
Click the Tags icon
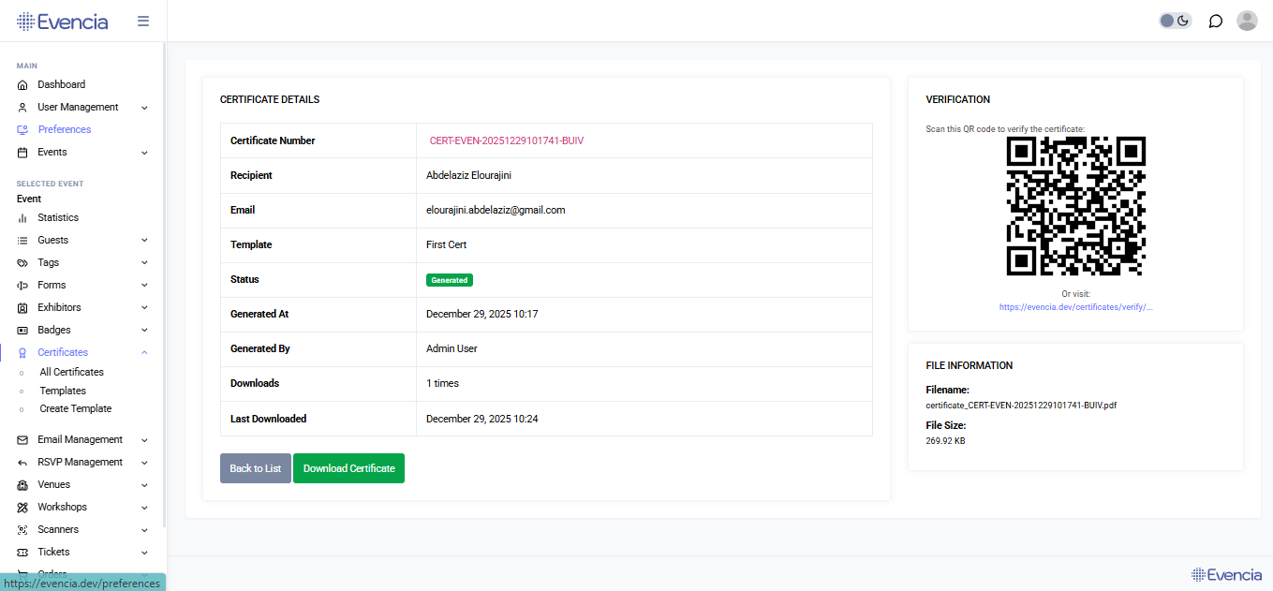(x=21, y=262)
